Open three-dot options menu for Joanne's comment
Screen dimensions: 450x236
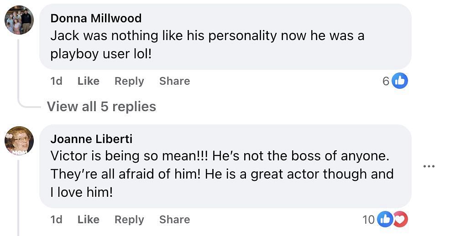429,166
